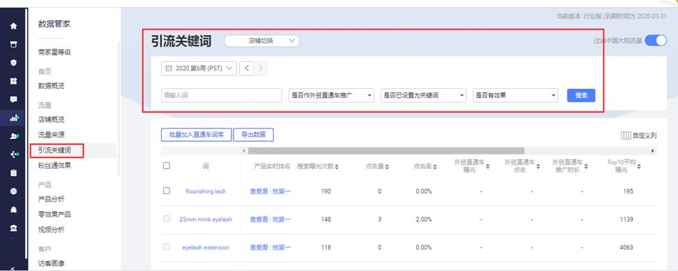The width and height of the screenshot is (678, 271).
Task: Open the bar chart data icon
Action: point(14,117)
